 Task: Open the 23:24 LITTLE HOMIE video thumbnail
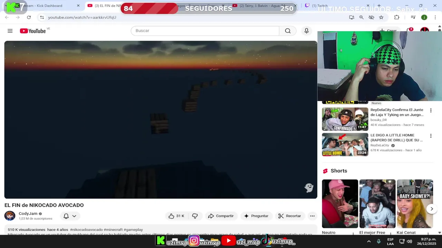pyautogui.click(x=345, y=145)
